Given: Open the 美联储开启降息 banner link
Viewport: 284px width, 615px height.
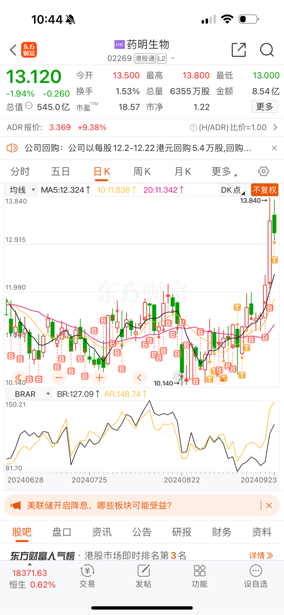Looking at the screenshot, I should [99, 505].
